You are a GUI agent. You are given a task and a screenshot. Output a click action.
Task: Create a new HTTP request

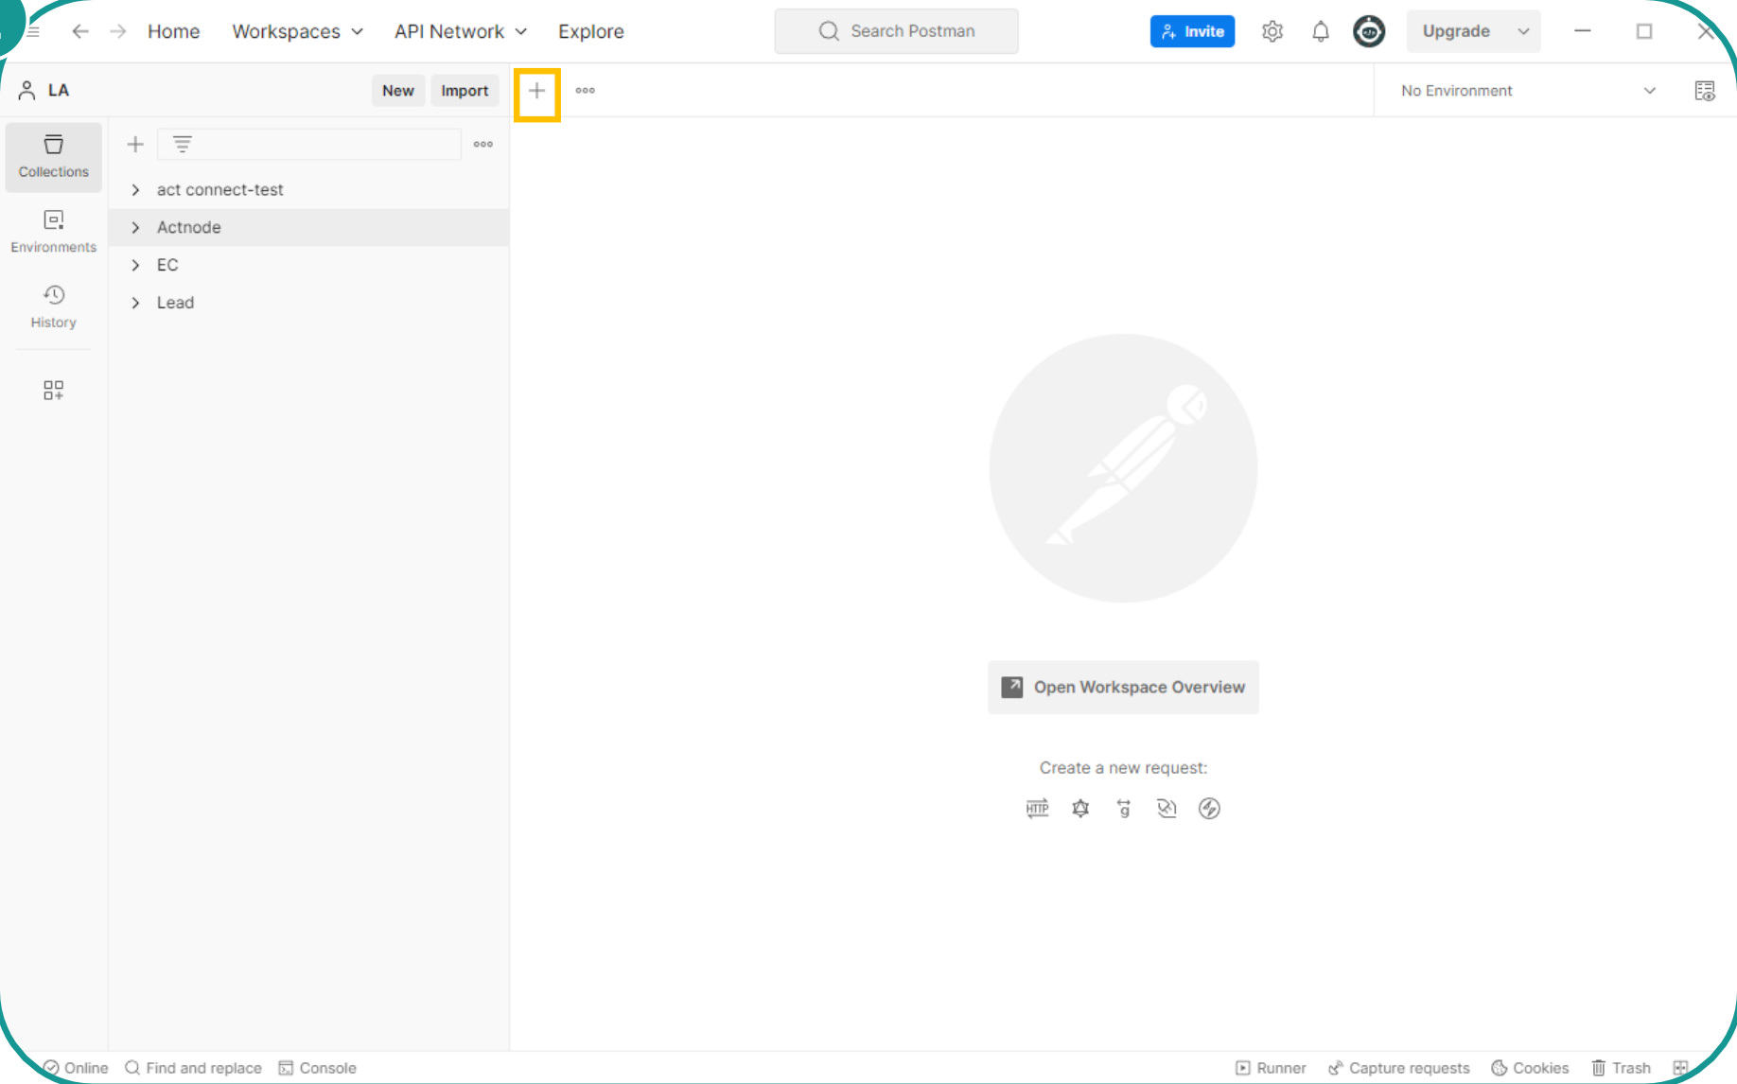pyautogui.click(x=1038, y=808)
